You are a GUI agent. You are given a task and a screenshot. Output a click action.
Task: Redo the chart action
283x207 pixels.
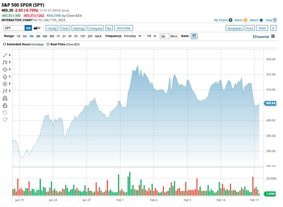[5, 120]
